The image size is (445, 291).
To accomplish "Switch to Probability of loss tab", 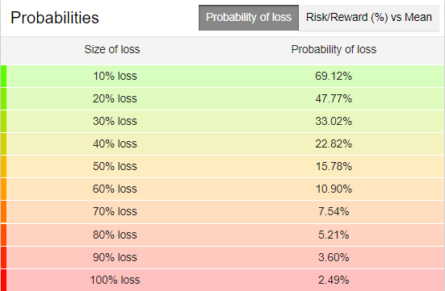I will (249, 18).
